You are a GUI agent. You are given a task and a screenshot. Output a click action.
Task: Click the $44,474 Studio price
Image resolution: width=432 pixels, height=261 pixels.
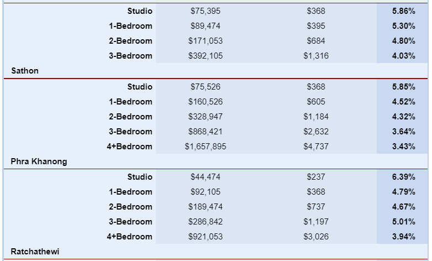tap(206, 177)
